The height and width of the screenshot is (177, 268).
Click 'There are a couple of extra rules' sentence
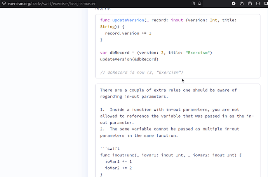coord(168,93)
